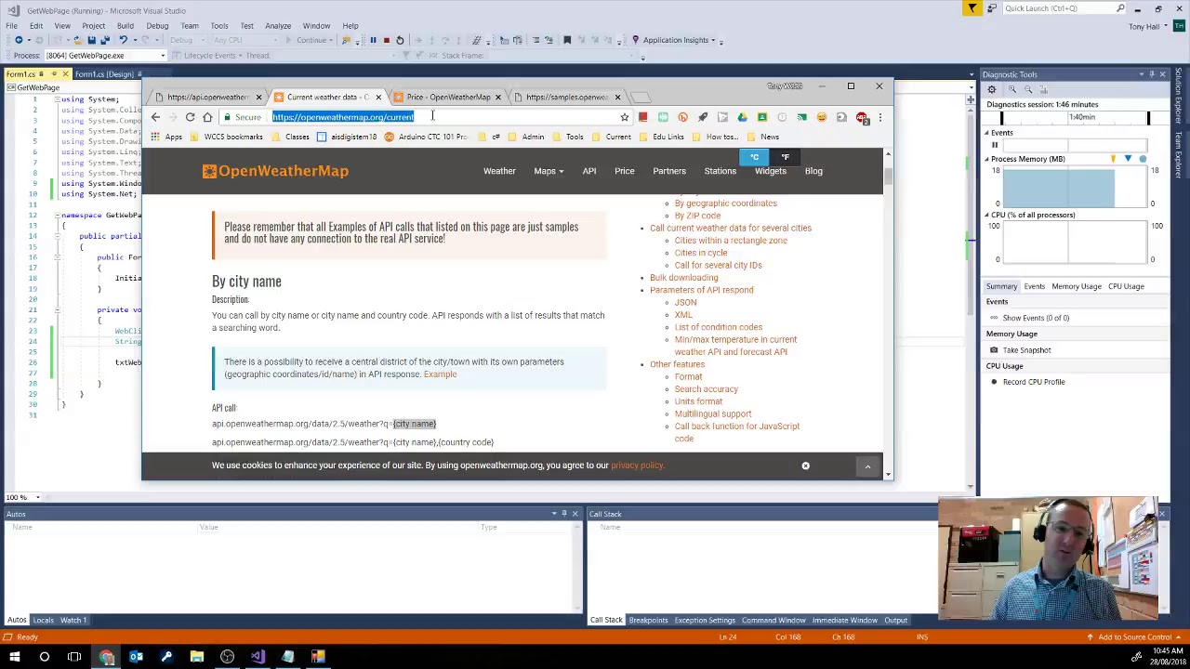Bookmark this page star icon

(x=625, y=117)
